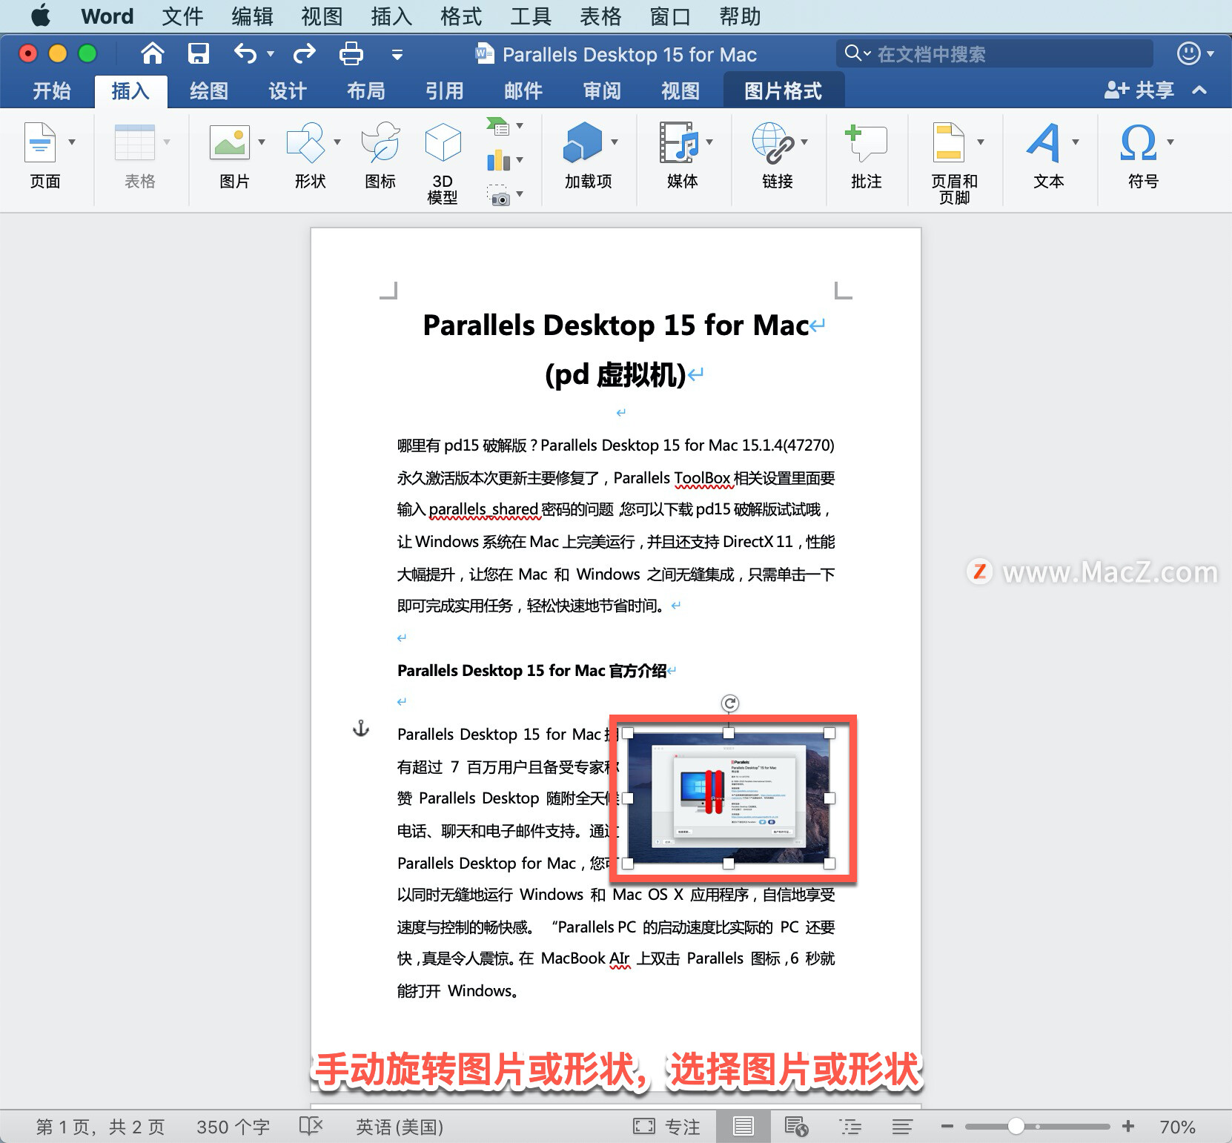Switch to the 引用 (References) tab
Viewport: 1232px width, 1143px height.
(445, 91)
